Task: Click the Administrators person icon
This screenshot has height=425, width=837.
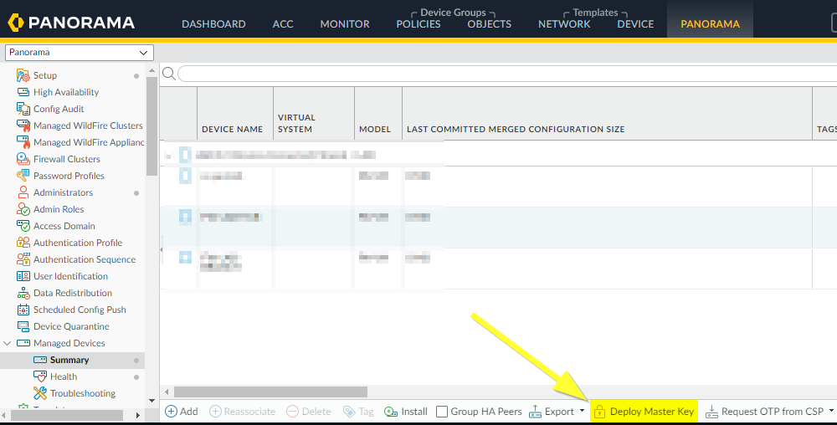Action: click(x=23, y=192)
